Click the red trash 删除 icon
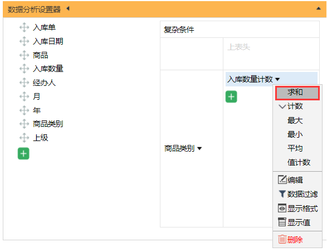Screen dimensions: 327x252 tap(282, 239)
